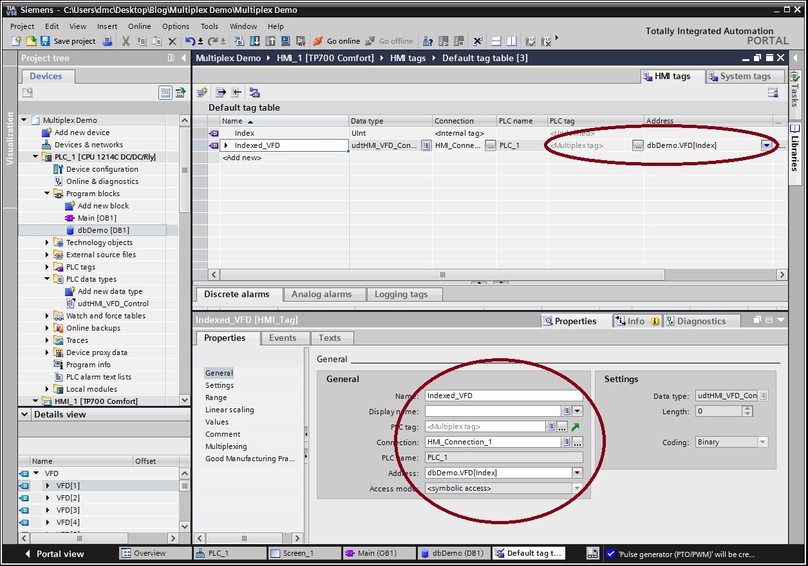
Task: Open Address dropdown in General properties
Action: pyautogui.click(x=578, y=473)
